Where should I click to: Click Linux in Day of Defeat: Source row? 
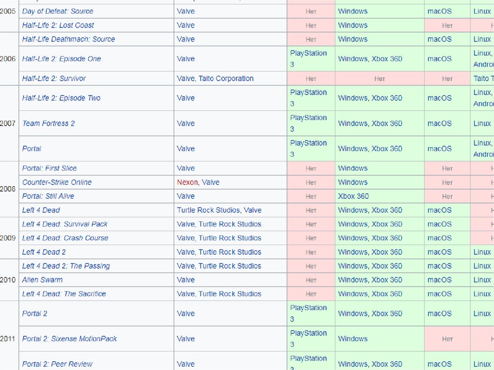pos(482,12)
